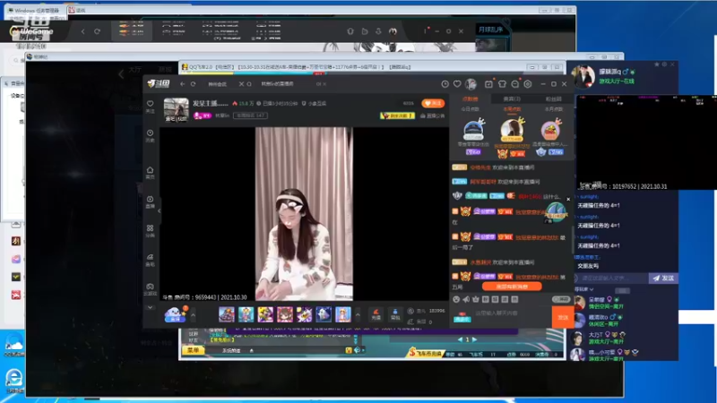Select the monthly ranking sub-tab

click(553, 109)
